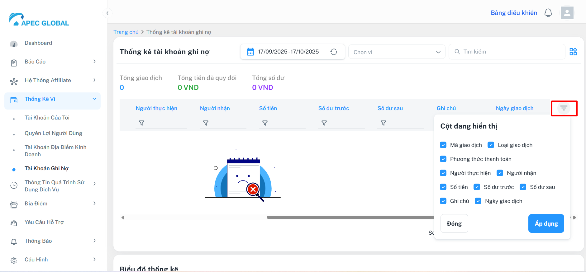Screen dimensions: 586x272
Task: Click the Áp dụng button
Action: pos(546,223)
